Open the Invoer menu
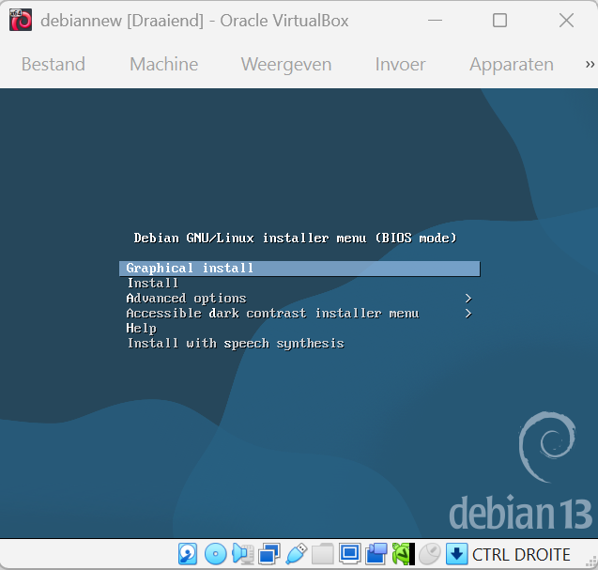598x570 pixels. [401, 64]
